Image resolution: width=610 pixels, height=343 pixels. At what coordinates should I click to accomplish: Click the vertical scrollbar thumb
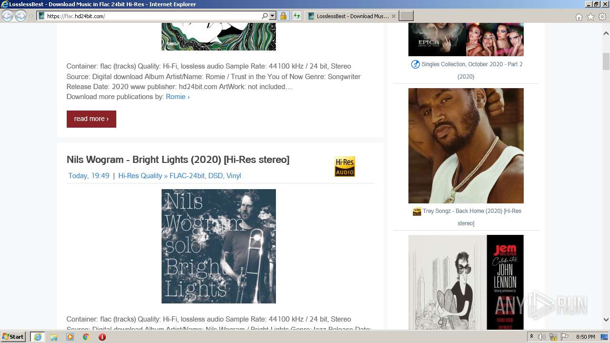pyautogui.click(x=606, y=61)
